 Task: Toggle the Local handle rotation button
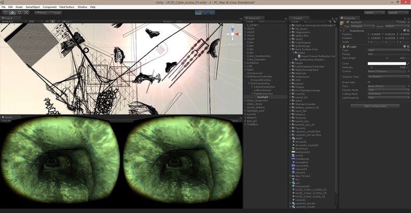(55, 12)
